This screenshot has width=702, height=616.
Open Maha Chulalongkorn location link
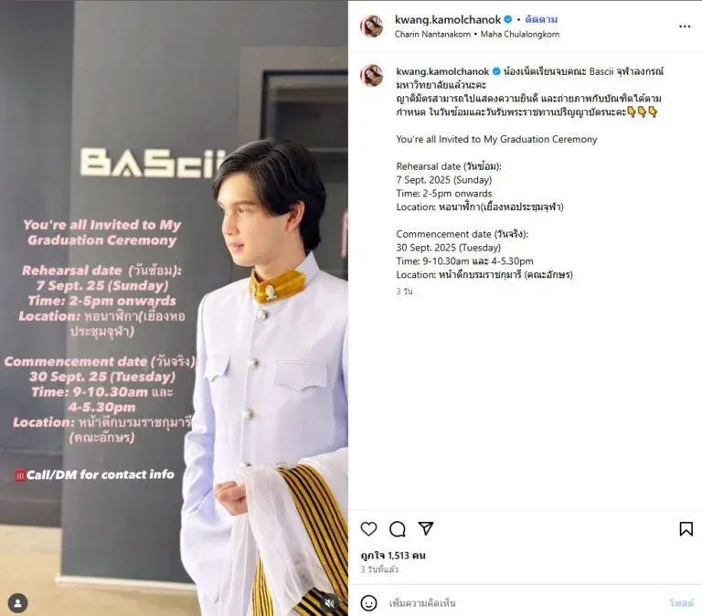tap(520, 34)
